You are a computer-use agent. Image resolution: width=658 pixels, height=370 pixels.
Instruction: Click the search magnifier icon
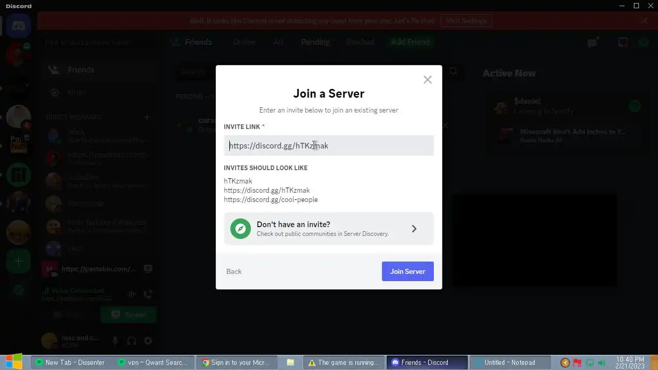[x=453, y=71]
